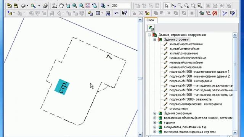Click the printer icon

click(x=45, y=6)
